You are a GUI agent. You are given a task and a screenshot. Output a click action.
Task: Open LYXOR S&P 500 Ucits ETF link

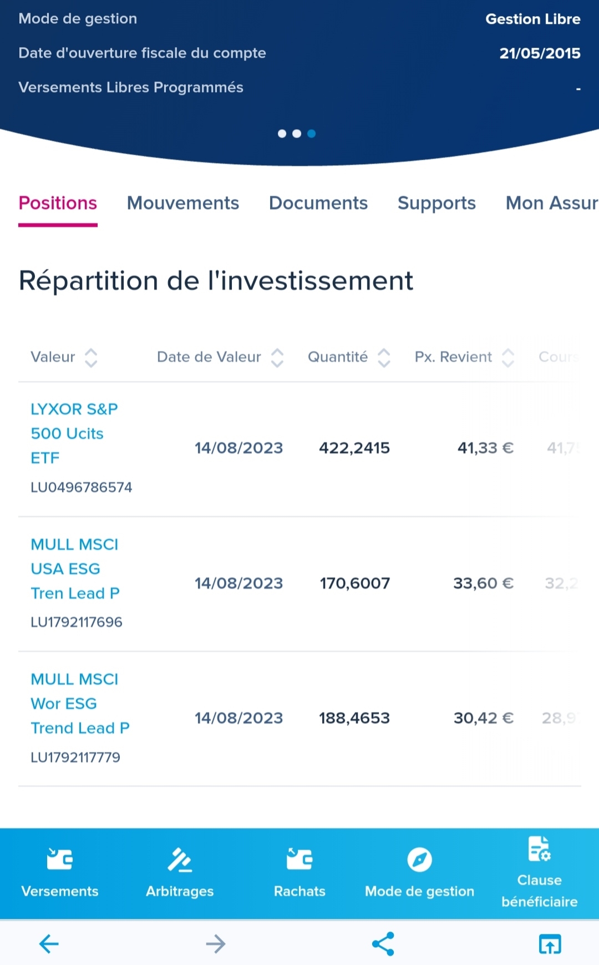point(74,433)
